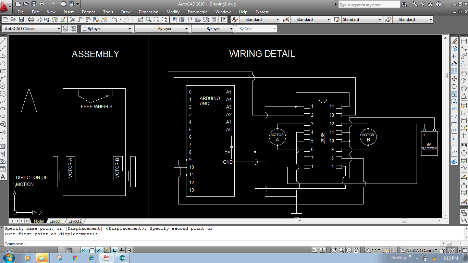The height and width of the screenshot is (263, 468).
Task: Toggle Object Snap Tracking in status bar
Action: point(99,250)
